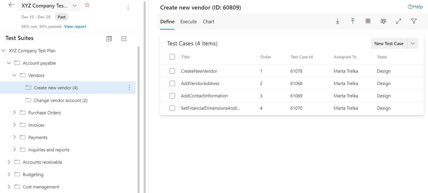
Task: Collapse all test suites icon
Action: point(124,39)
